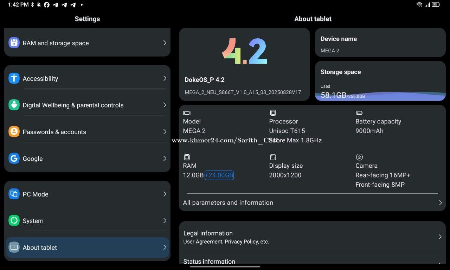Tap the Storage space usage bar

click(380, 95)
